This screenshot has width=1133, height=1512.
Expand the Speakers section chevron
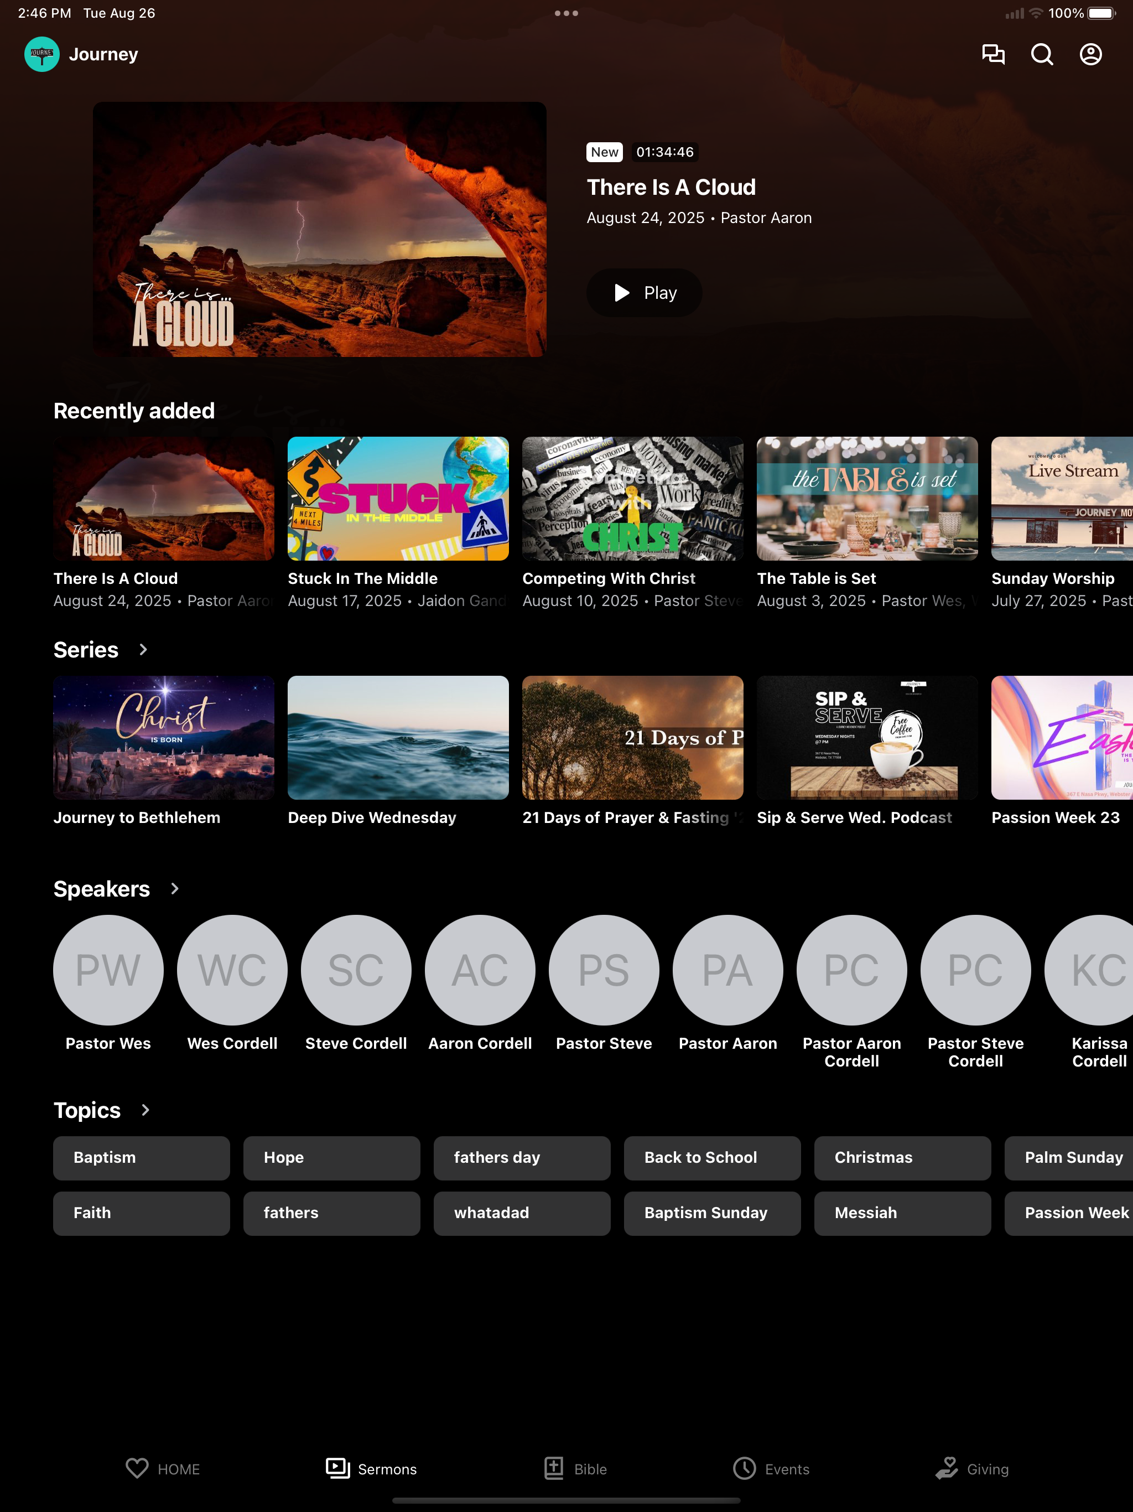click(x=174, y=889)
